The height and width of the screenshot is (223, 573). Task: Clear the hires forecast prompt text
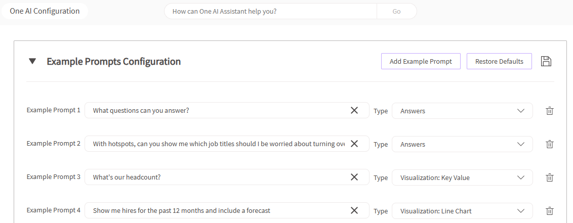coord(354,210)
